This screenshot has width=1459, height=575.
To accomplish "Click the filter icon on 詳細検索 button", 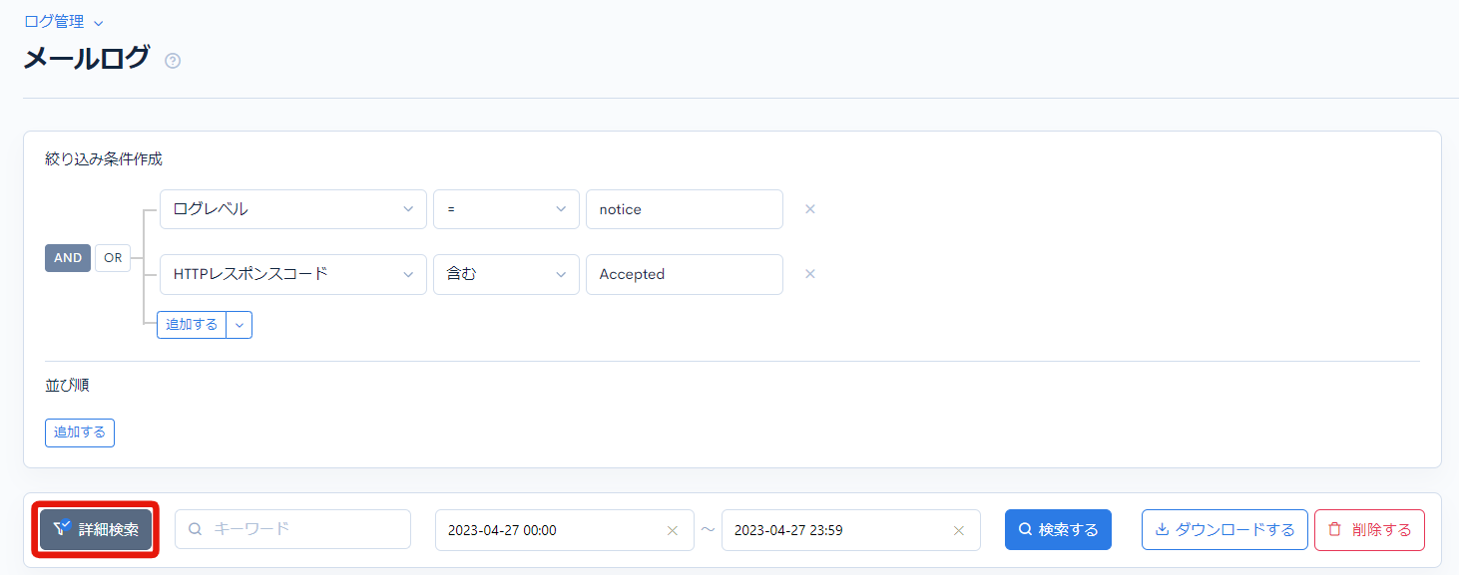I will click(x=62, y=529).
